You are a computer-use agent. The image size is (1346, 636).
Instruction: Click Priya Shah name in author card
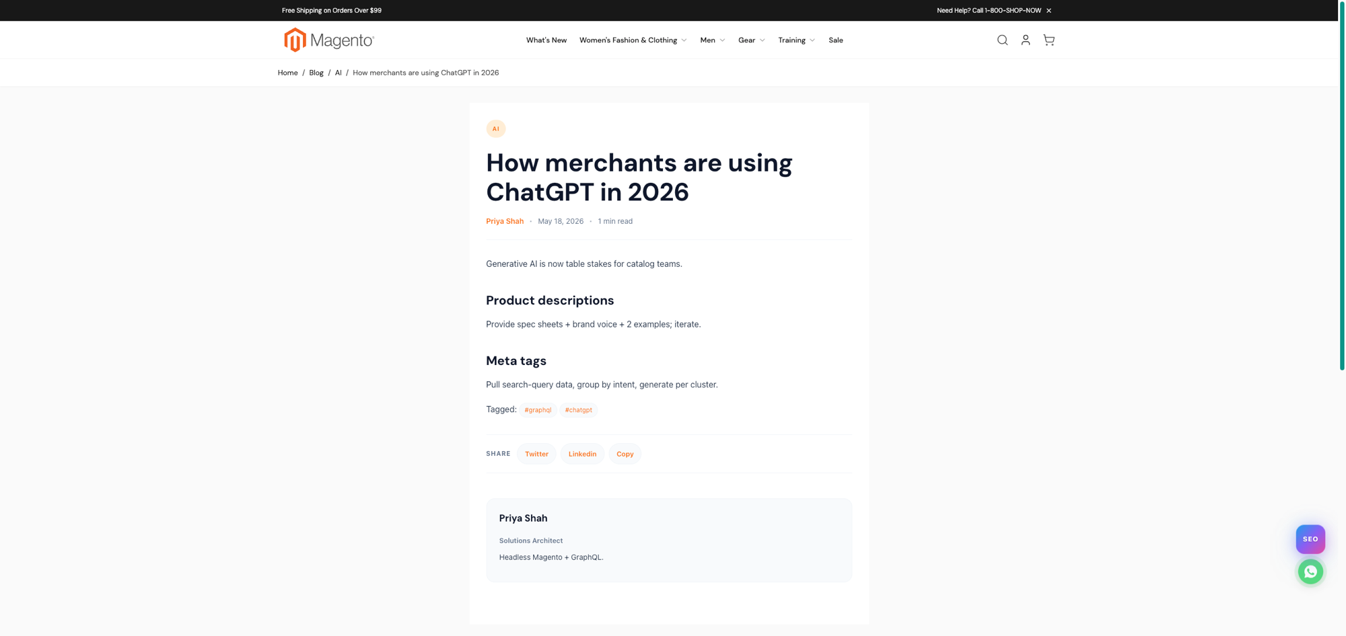coord(524,518)
